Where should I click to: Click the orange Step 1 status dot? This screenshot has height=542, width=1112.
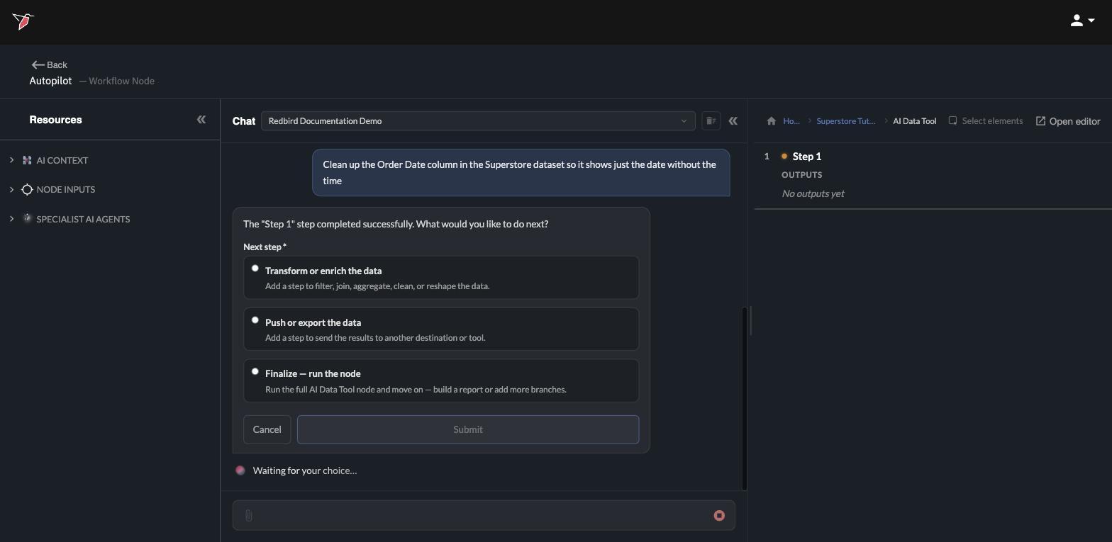click(784, 157)
